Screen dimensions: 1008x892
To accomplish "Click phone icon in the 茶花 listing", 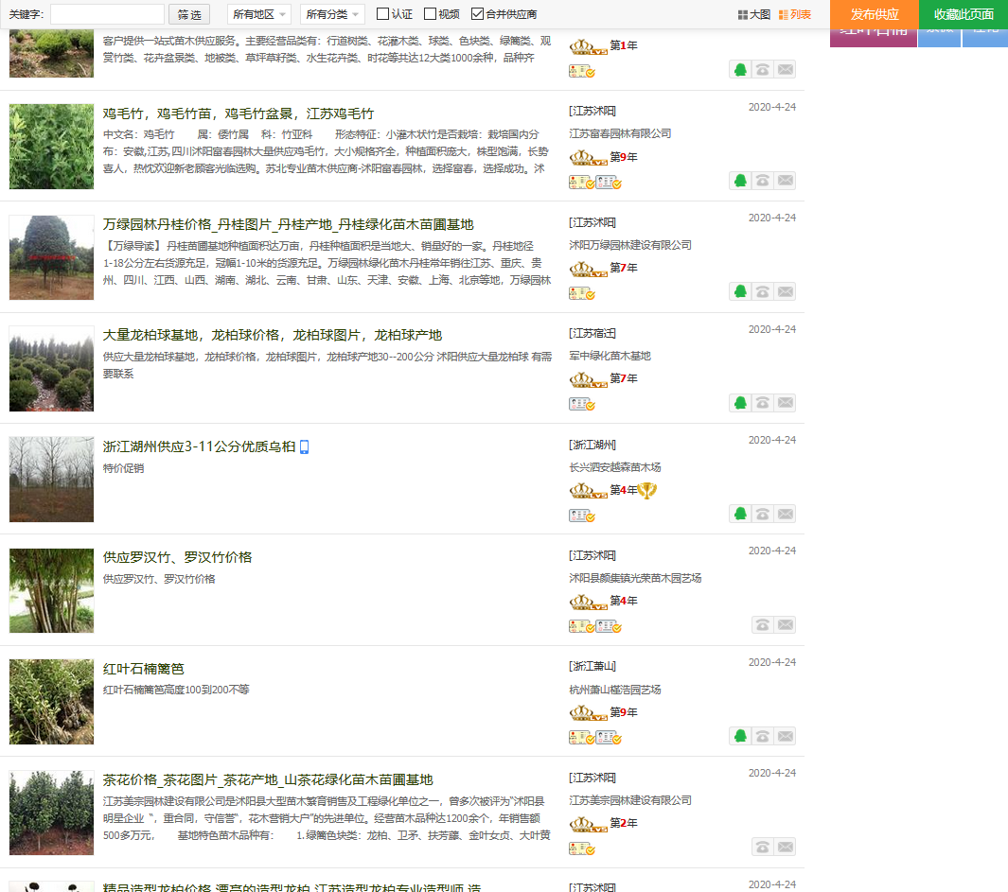I will click(763, 847).
